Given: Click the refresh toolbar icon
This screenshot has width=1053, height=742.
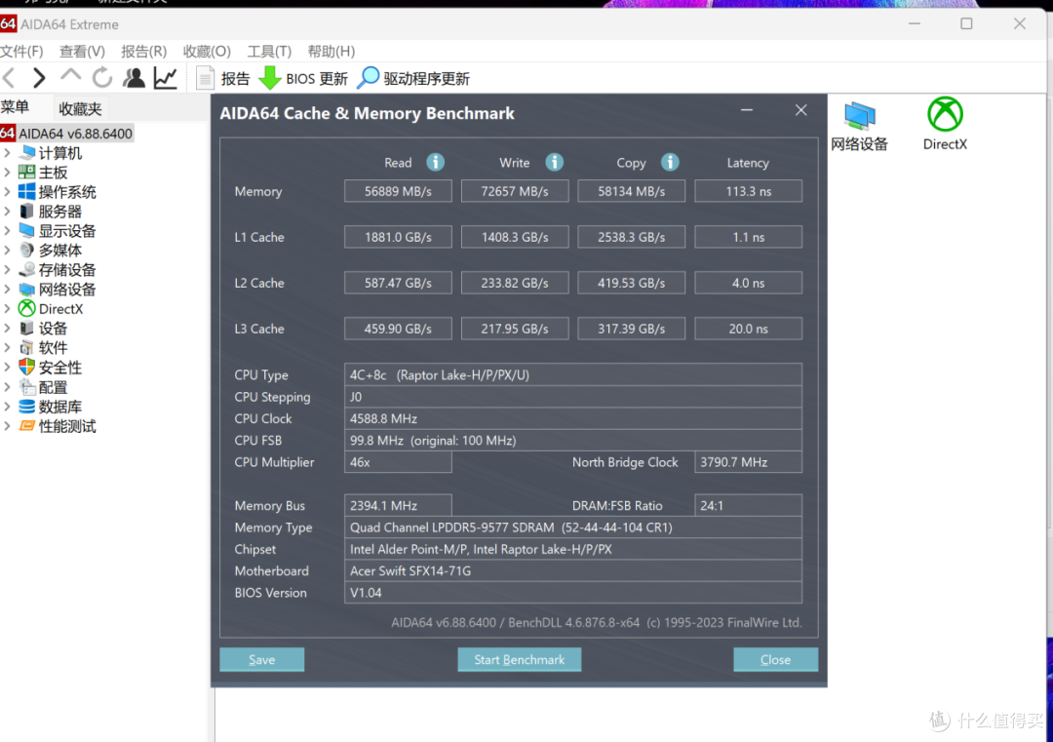Looking at the screenshot, I should point(102,79).
